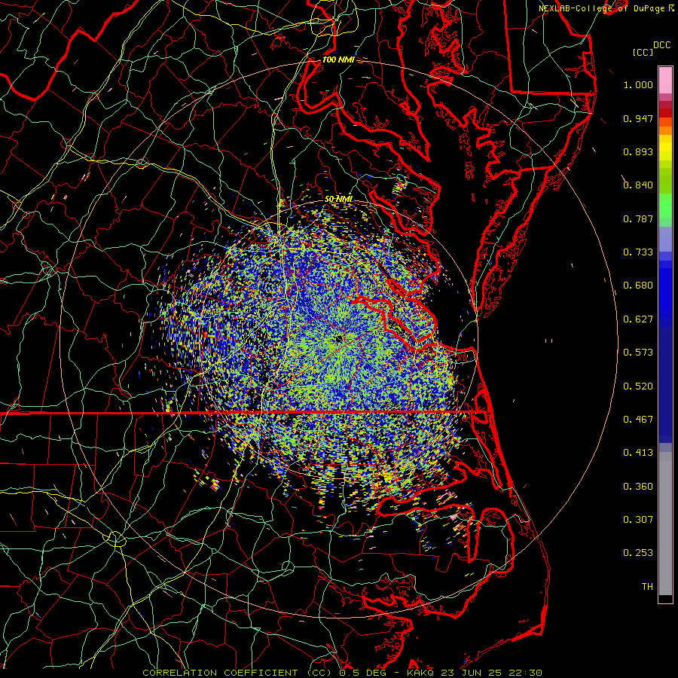
Task: Click the 100 NMI range ring label
Action: pos(338,60)
